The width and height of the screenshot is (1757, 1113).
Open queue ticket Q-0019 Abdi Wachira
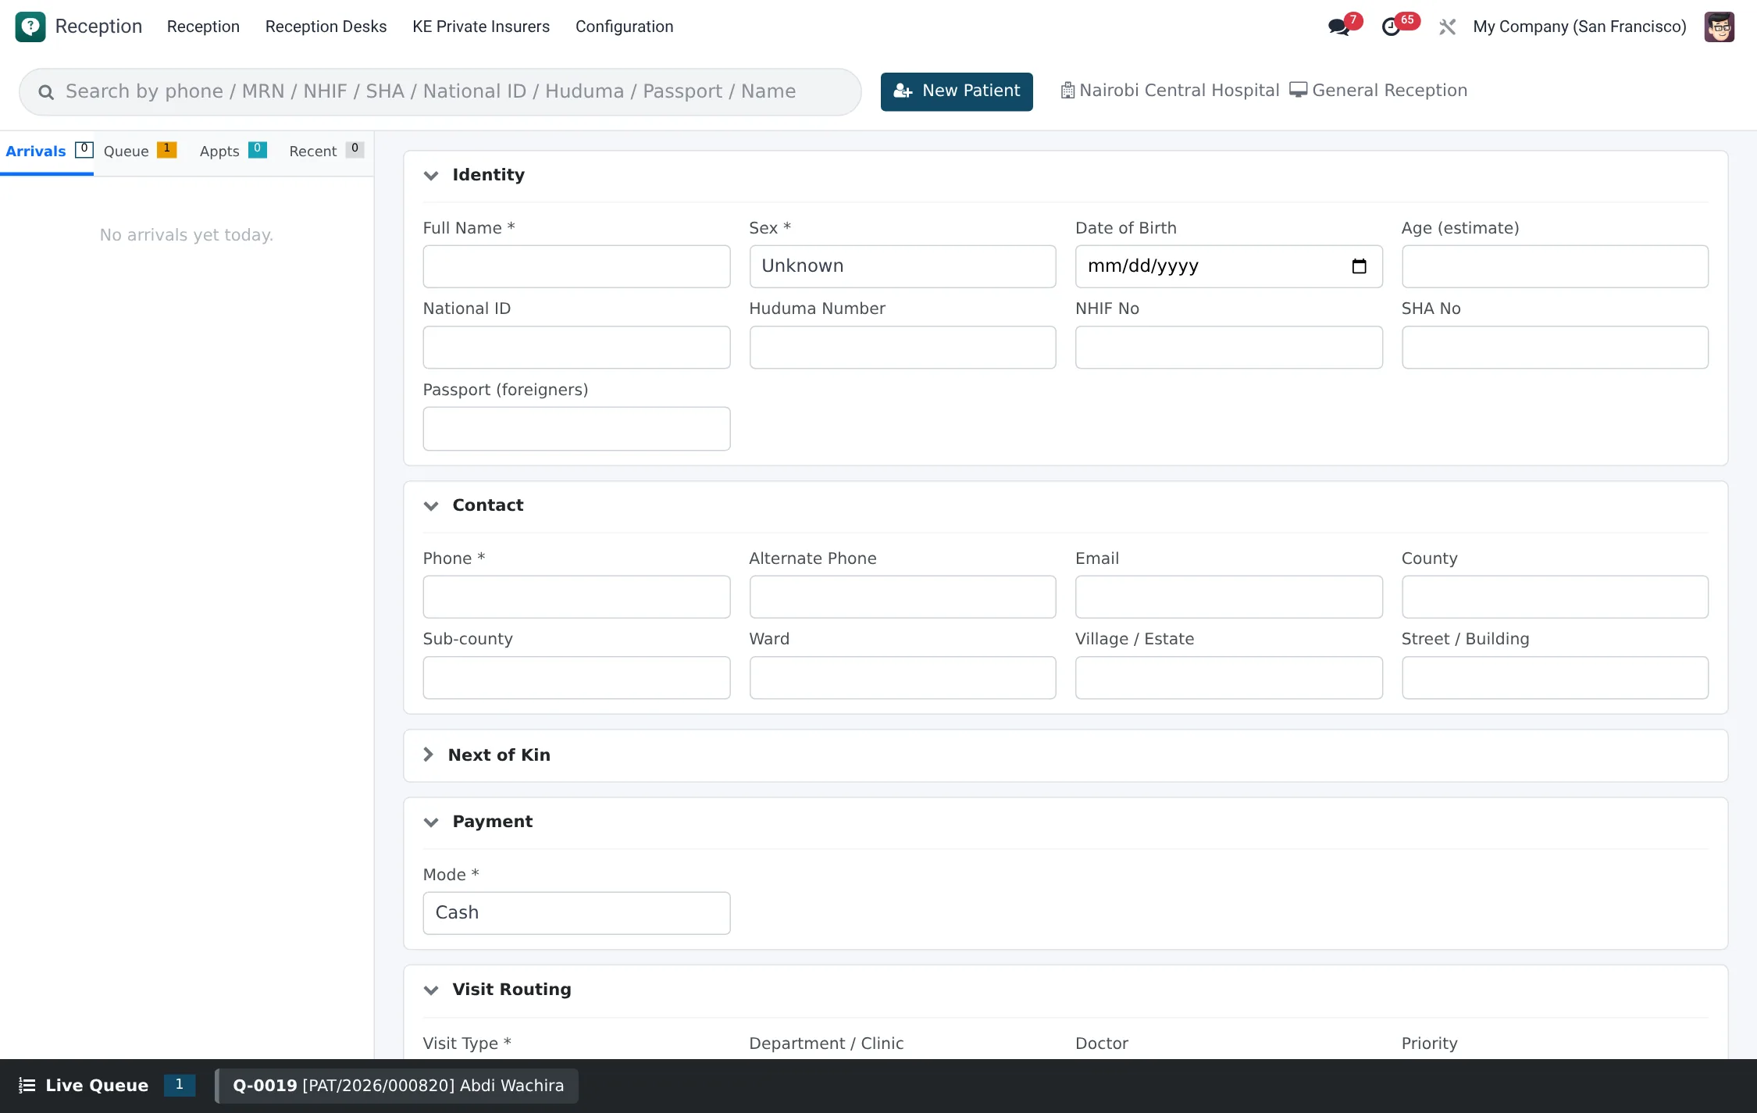(x=397, y=1086)
